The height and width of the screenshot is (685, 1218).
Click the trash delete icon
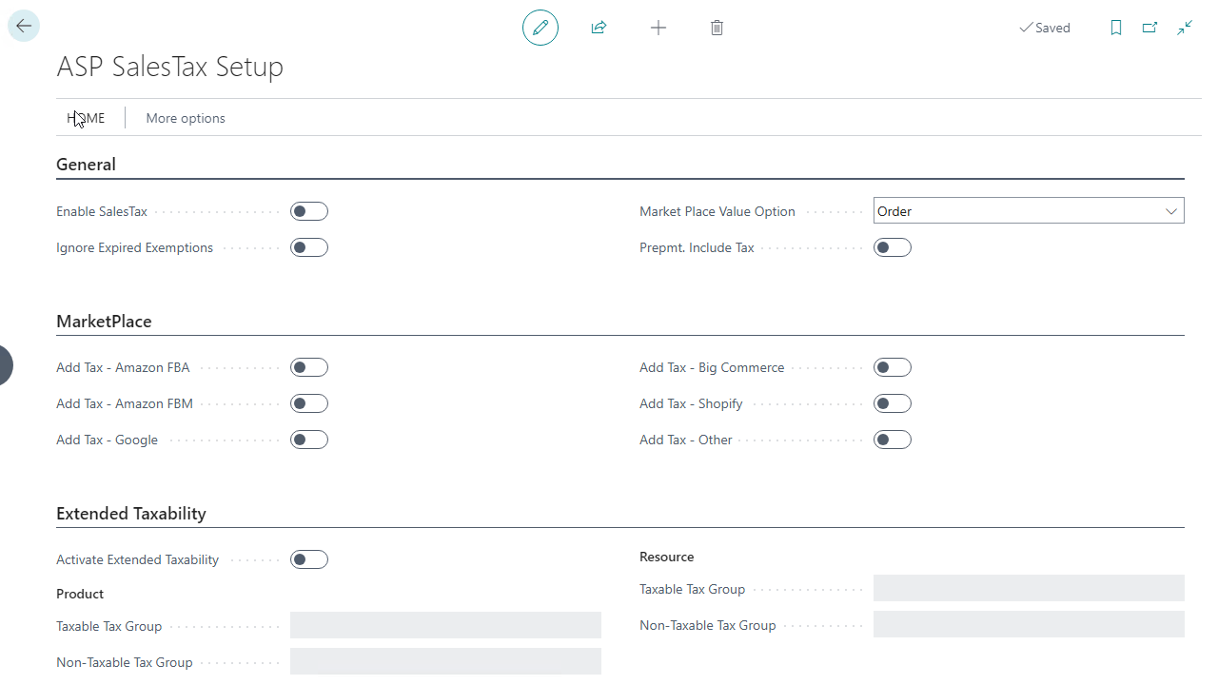coord(717,28)
